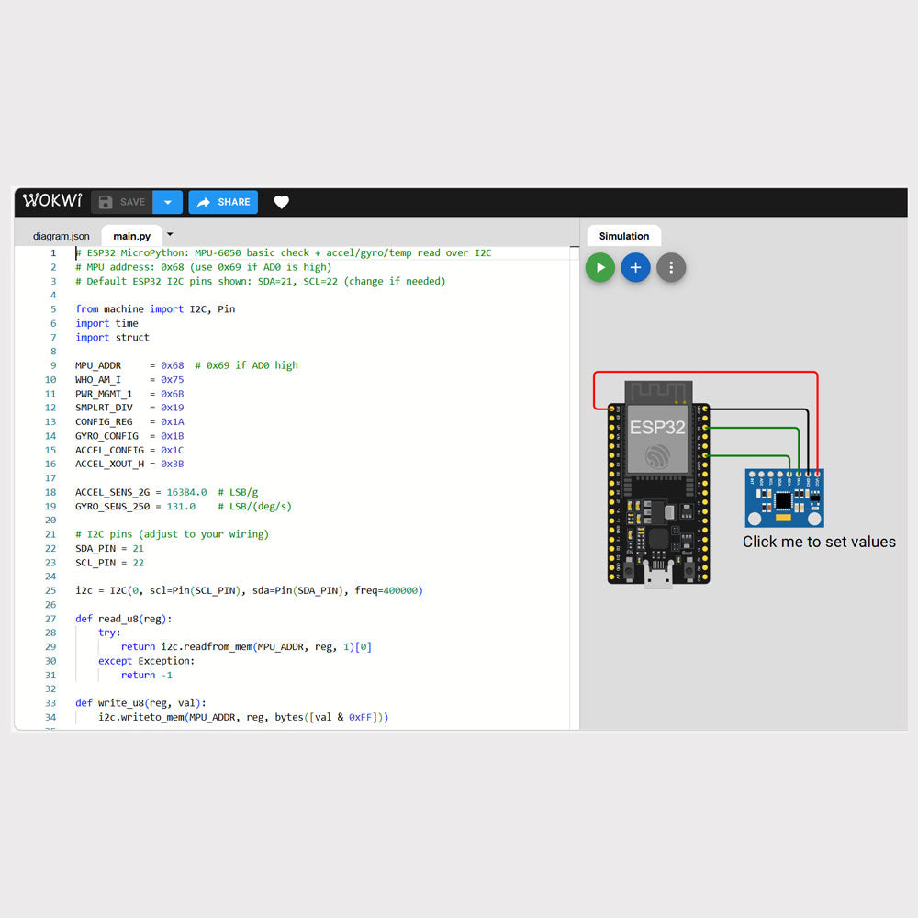Select the main.py tab
Viewport: 918px width, 918px height.
coord(131,236)
